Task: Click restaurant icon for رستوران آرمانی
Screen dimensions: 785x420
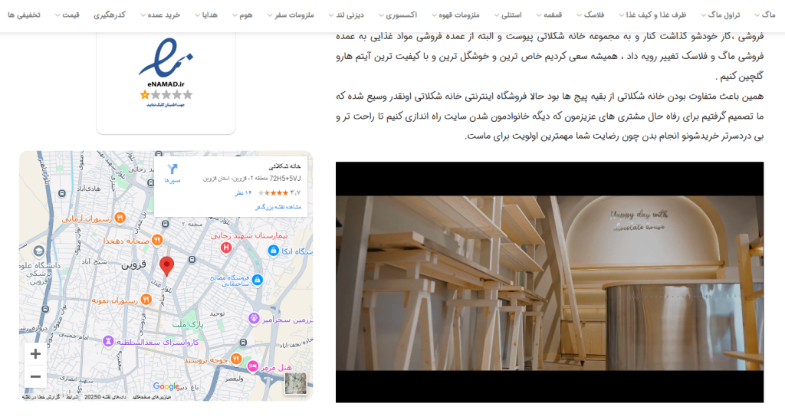Action: click(120, 218)
